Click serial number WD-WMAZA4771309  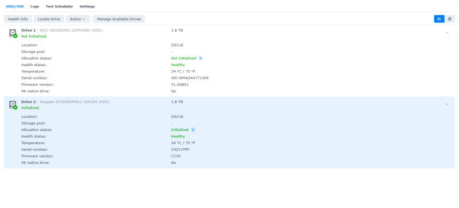click(190, 78)
